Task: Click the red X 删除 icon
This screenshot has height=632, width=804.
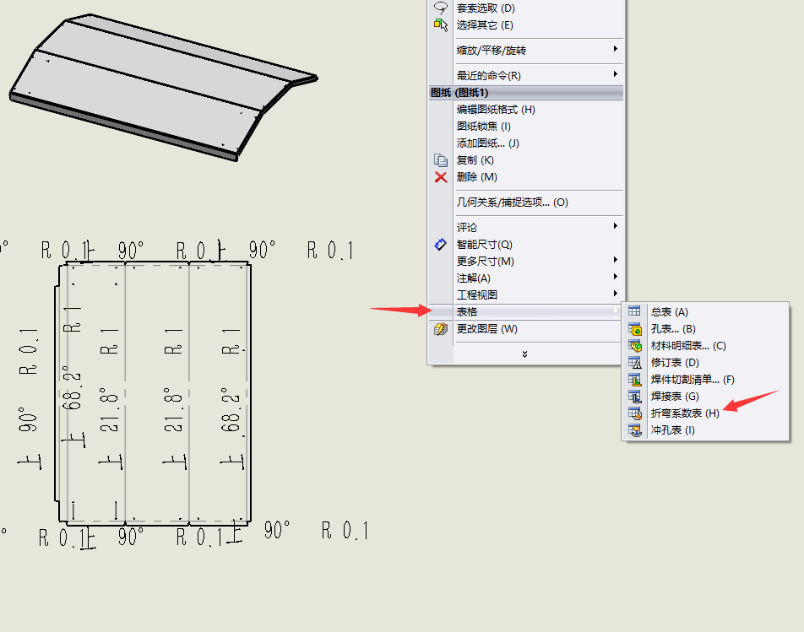Action: 440,177
